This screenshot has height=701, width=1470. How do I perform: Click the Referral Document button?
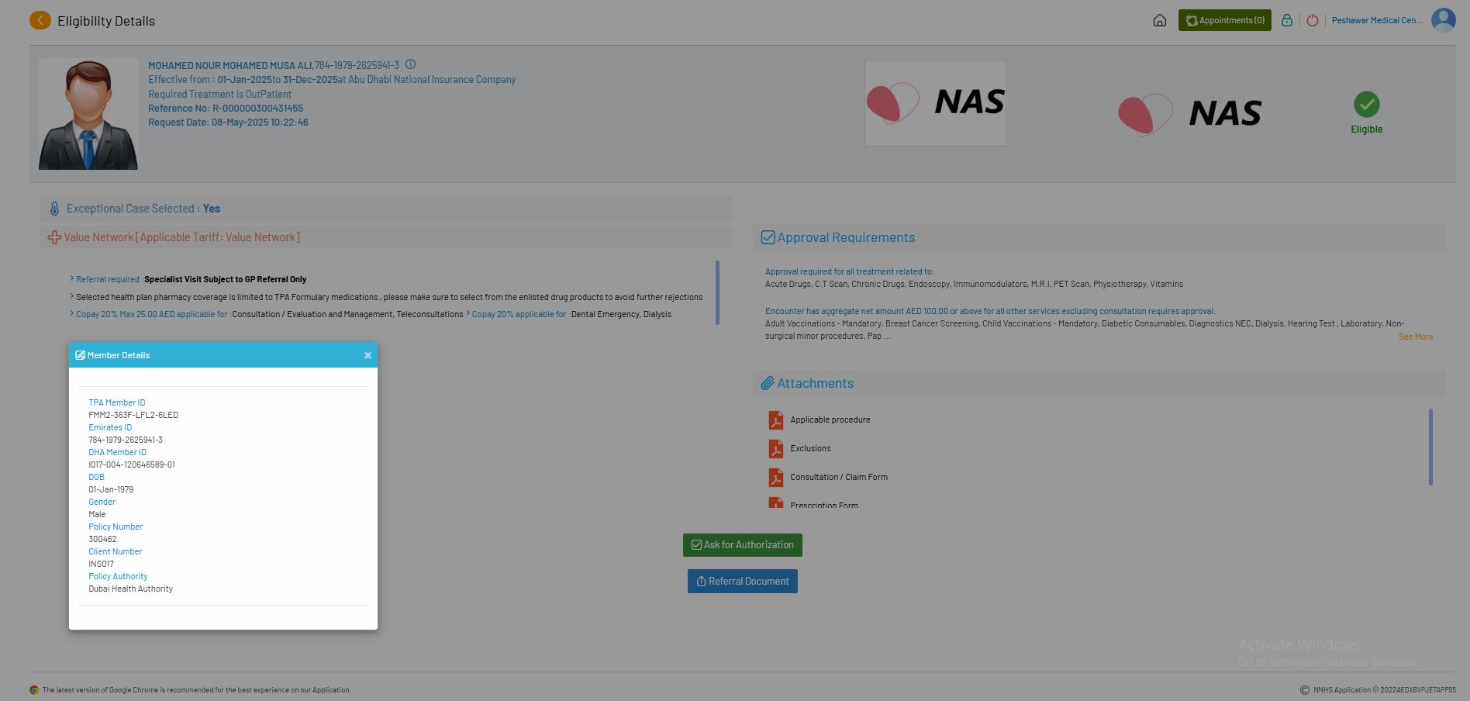click(742, 582)
